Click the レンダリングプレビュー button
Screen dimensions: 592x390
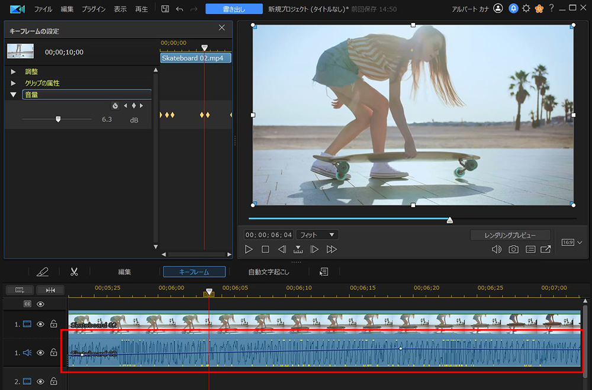(x=510, y=235)
